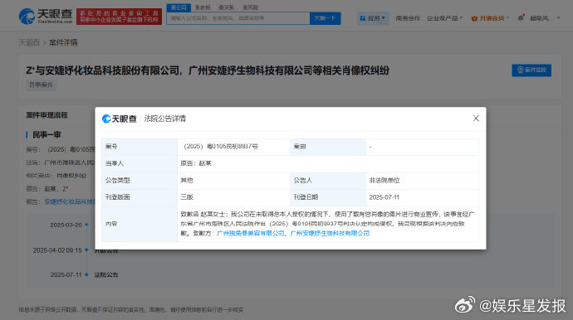Click the 案件审理流程 section heading

tap(47, 115)
